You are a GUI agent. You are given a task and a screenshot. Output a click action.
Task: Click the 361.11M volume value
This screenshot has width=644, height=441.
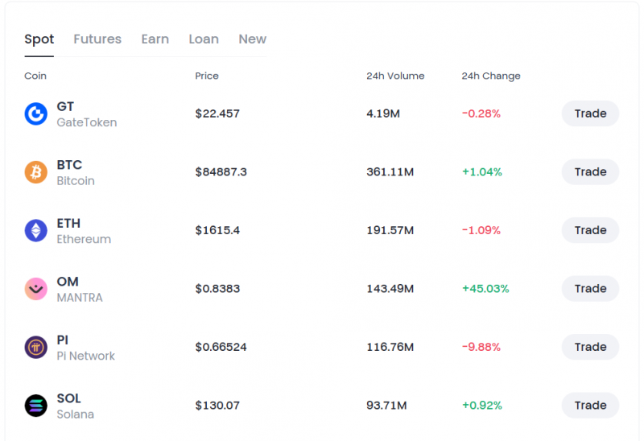coord(390,171)
